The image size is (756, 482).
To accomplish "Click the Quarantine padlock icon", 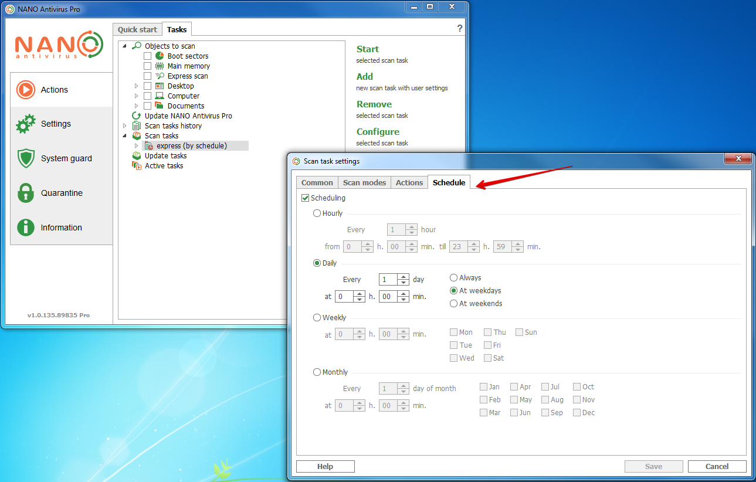I will pos(26,193).
